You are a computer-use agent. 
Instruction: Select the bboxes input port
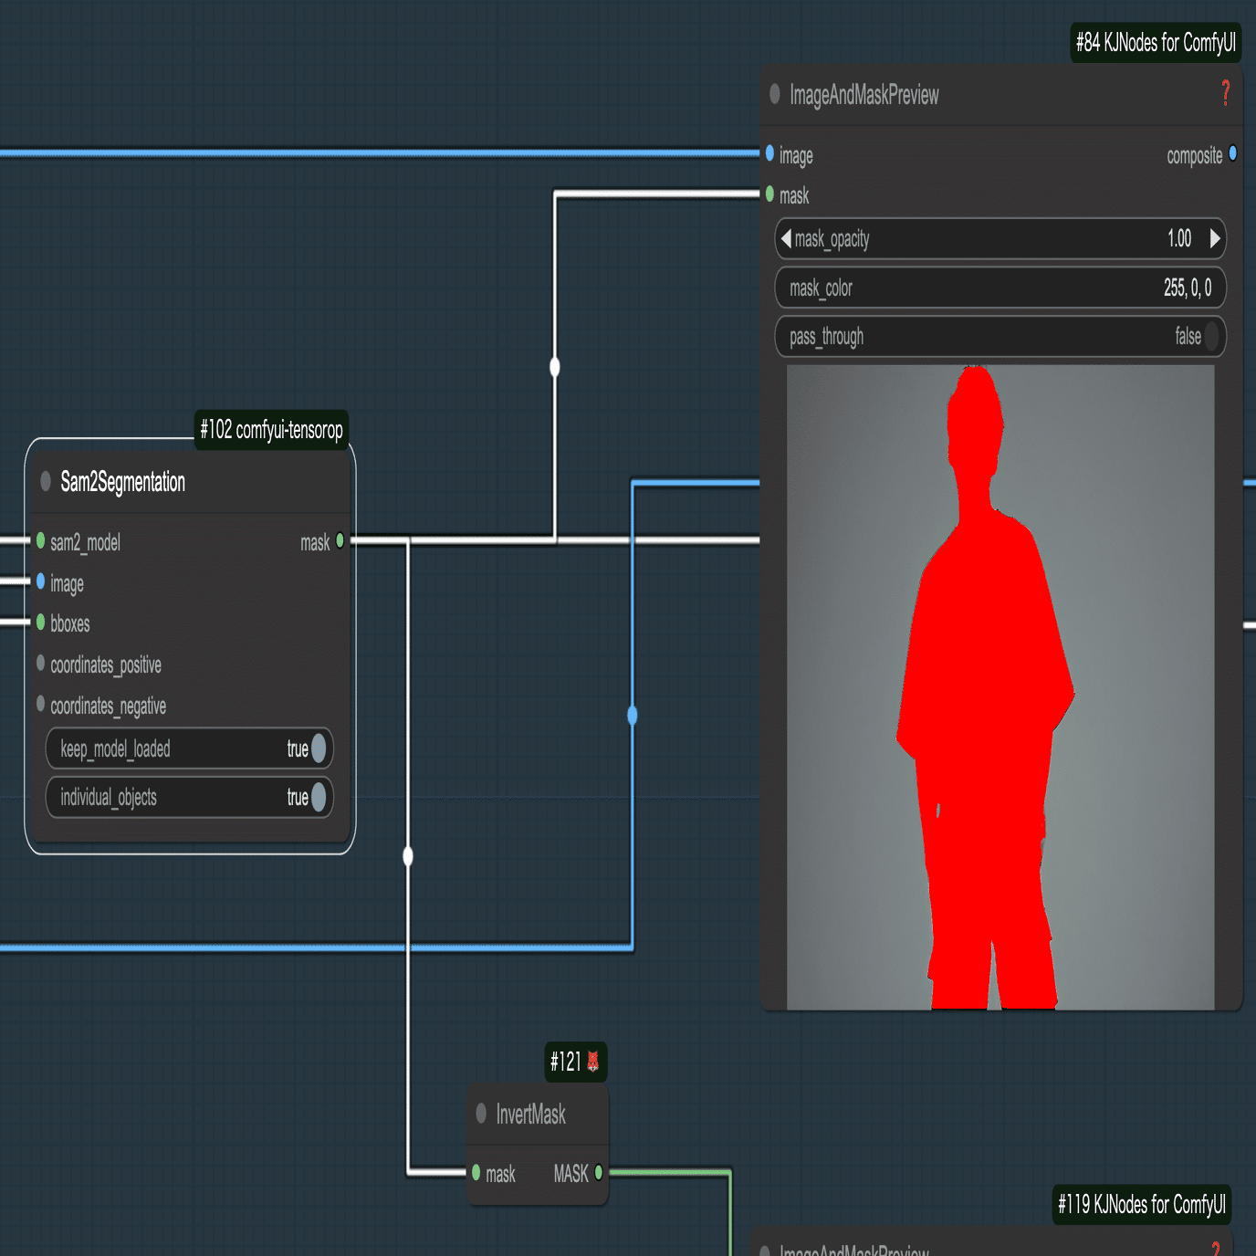40,623
